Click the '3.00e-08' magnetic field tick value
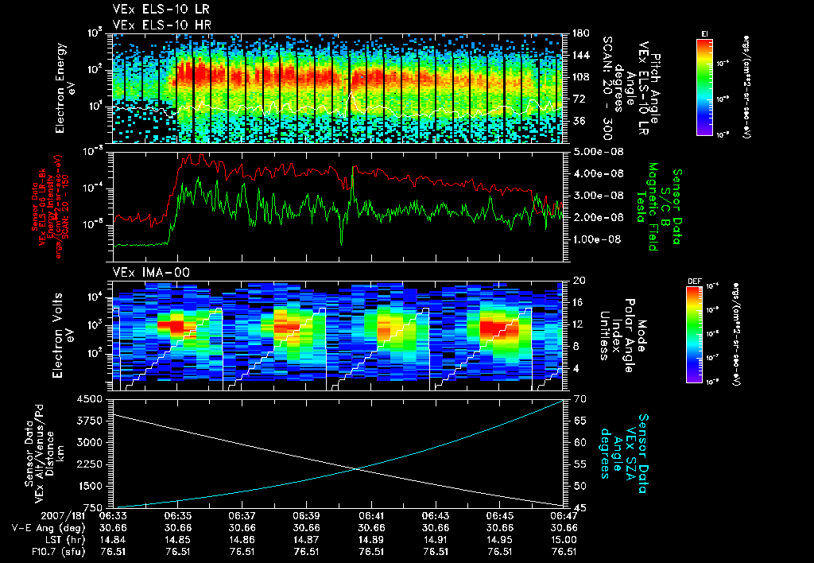This screenshot has width=814, height=563. pyautogui.click(x=598, y=196)
